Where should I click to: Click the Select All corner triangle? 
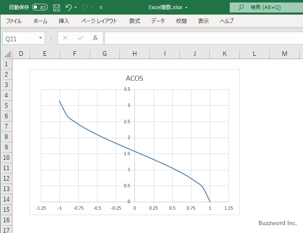click(7, 54)
